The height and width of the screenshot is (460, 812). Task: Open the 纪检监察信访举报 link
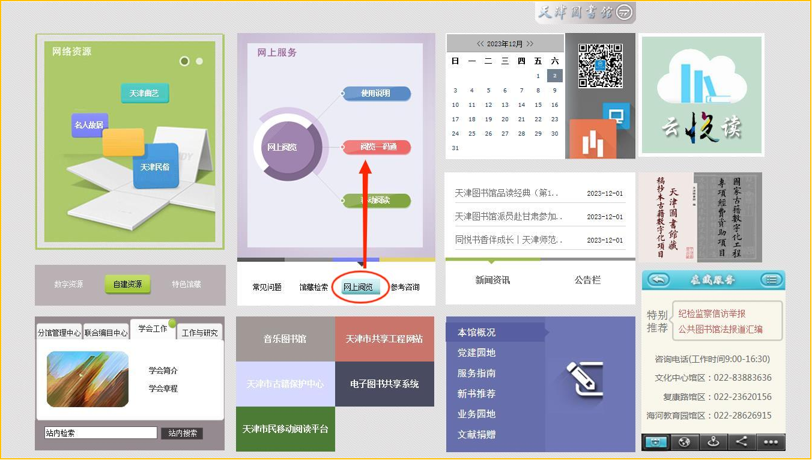tap(720, 313)
